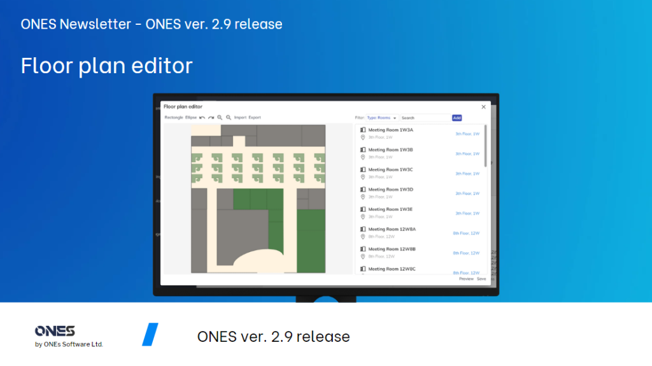Open blue floor link for Meeting Room 1W3C
Image resolution: width=652 pixels, height=366 pixels.
pos(467,174)
